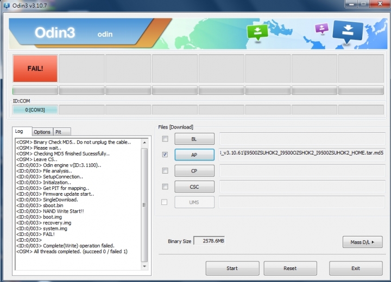Click log line 'SetupConnection..'

tap(49, 177)
